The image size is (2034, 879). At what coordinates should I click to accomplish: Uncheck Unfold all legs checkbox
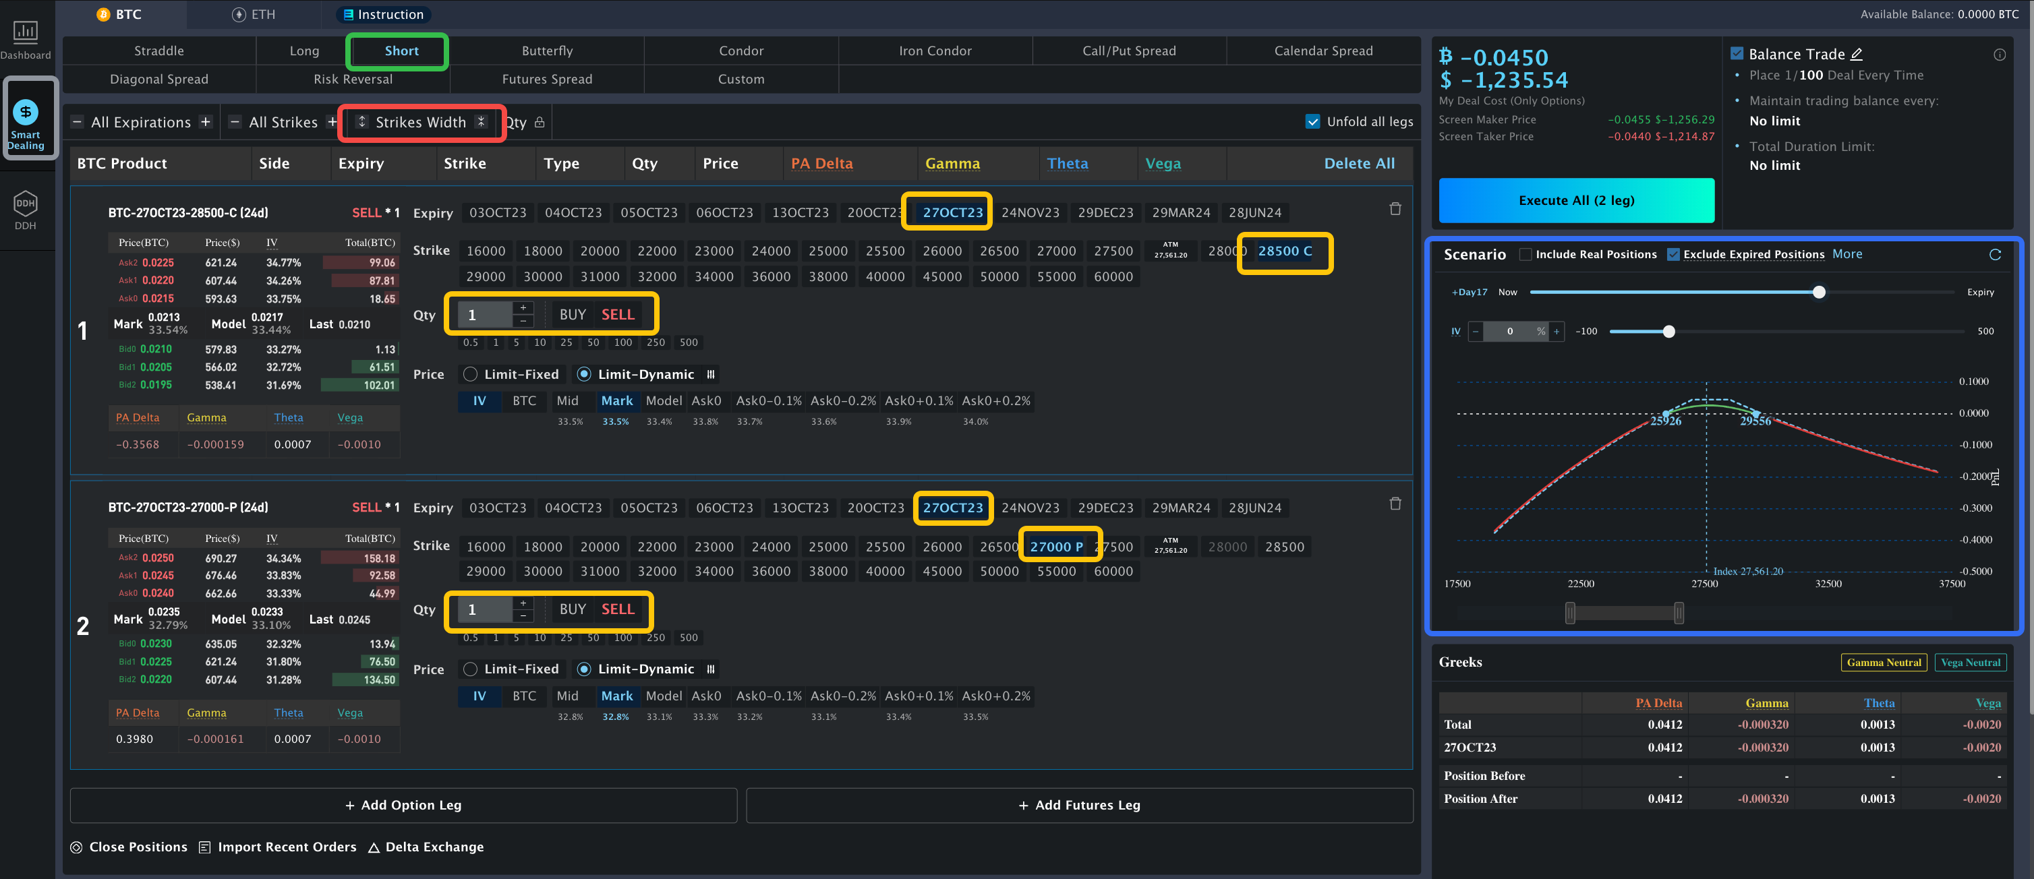click(x=1312, y=121)
